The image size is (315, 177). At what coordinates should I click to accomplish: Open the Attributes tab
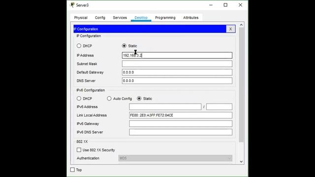point(190,18)
